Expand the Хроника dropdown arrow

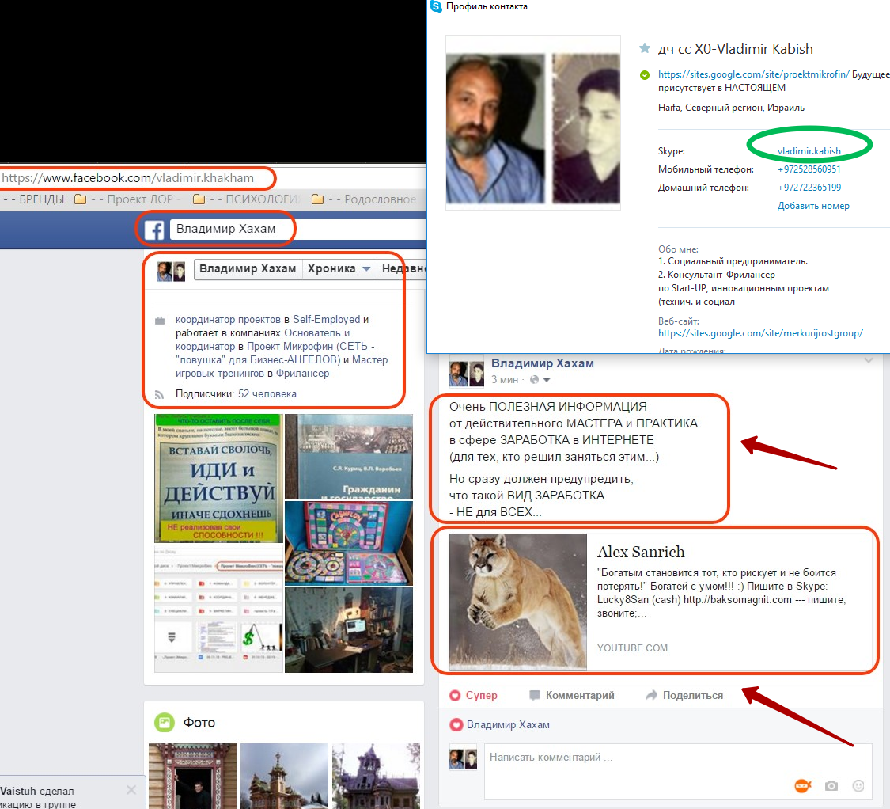coord(366,268)
